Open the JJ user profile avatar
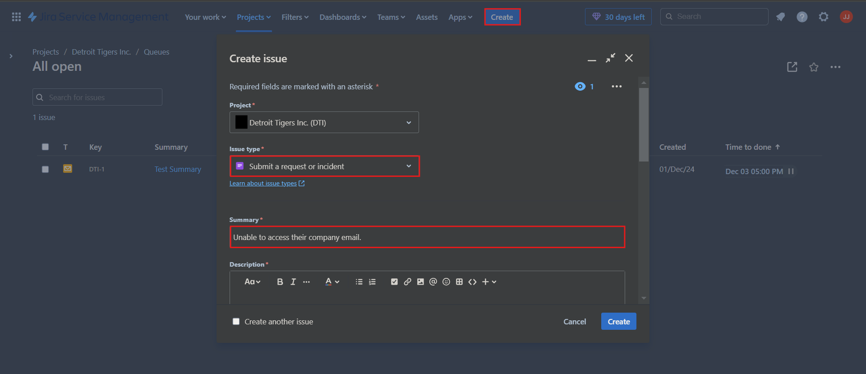Image resolution: width=866 pixels, height=374 pixels. 846,17
